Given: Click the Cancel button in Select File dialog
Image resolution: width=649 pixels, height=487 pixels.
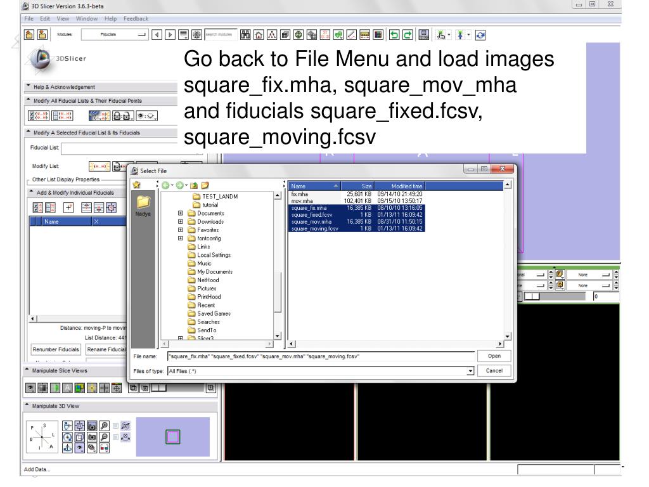Looking at the screenshot, I should tap(494, 370).
